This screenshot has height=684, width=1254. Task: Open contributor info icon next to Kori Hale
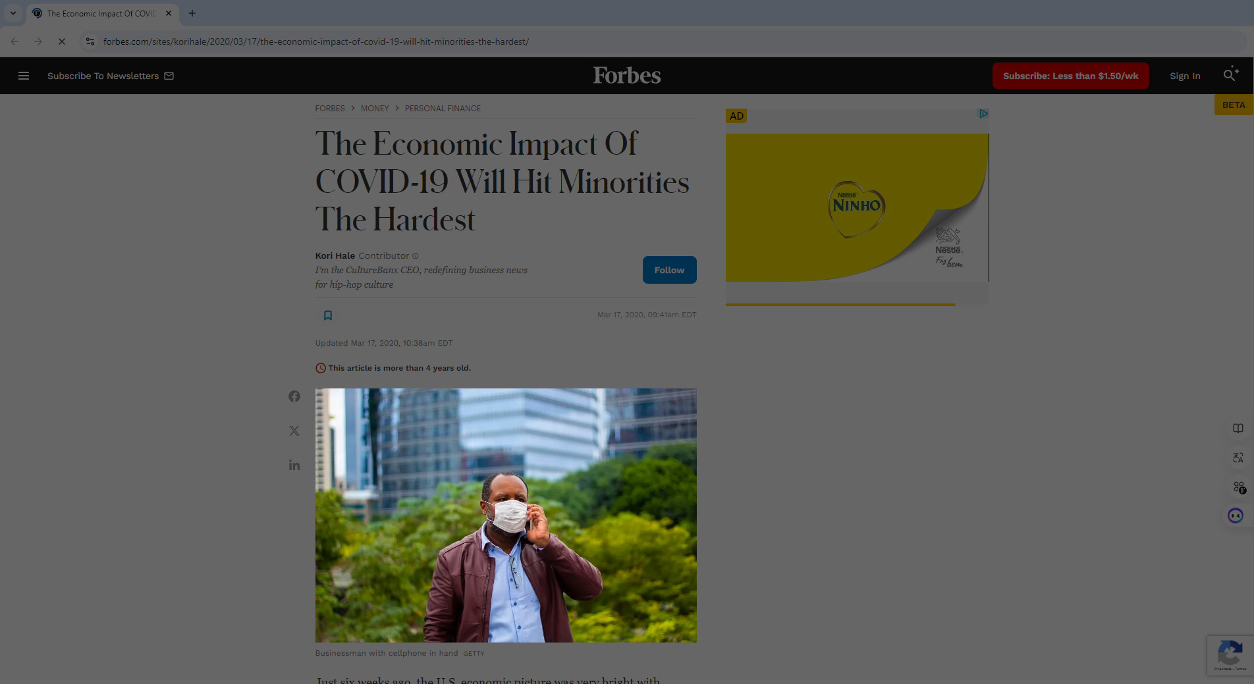[x=416, y=256]
